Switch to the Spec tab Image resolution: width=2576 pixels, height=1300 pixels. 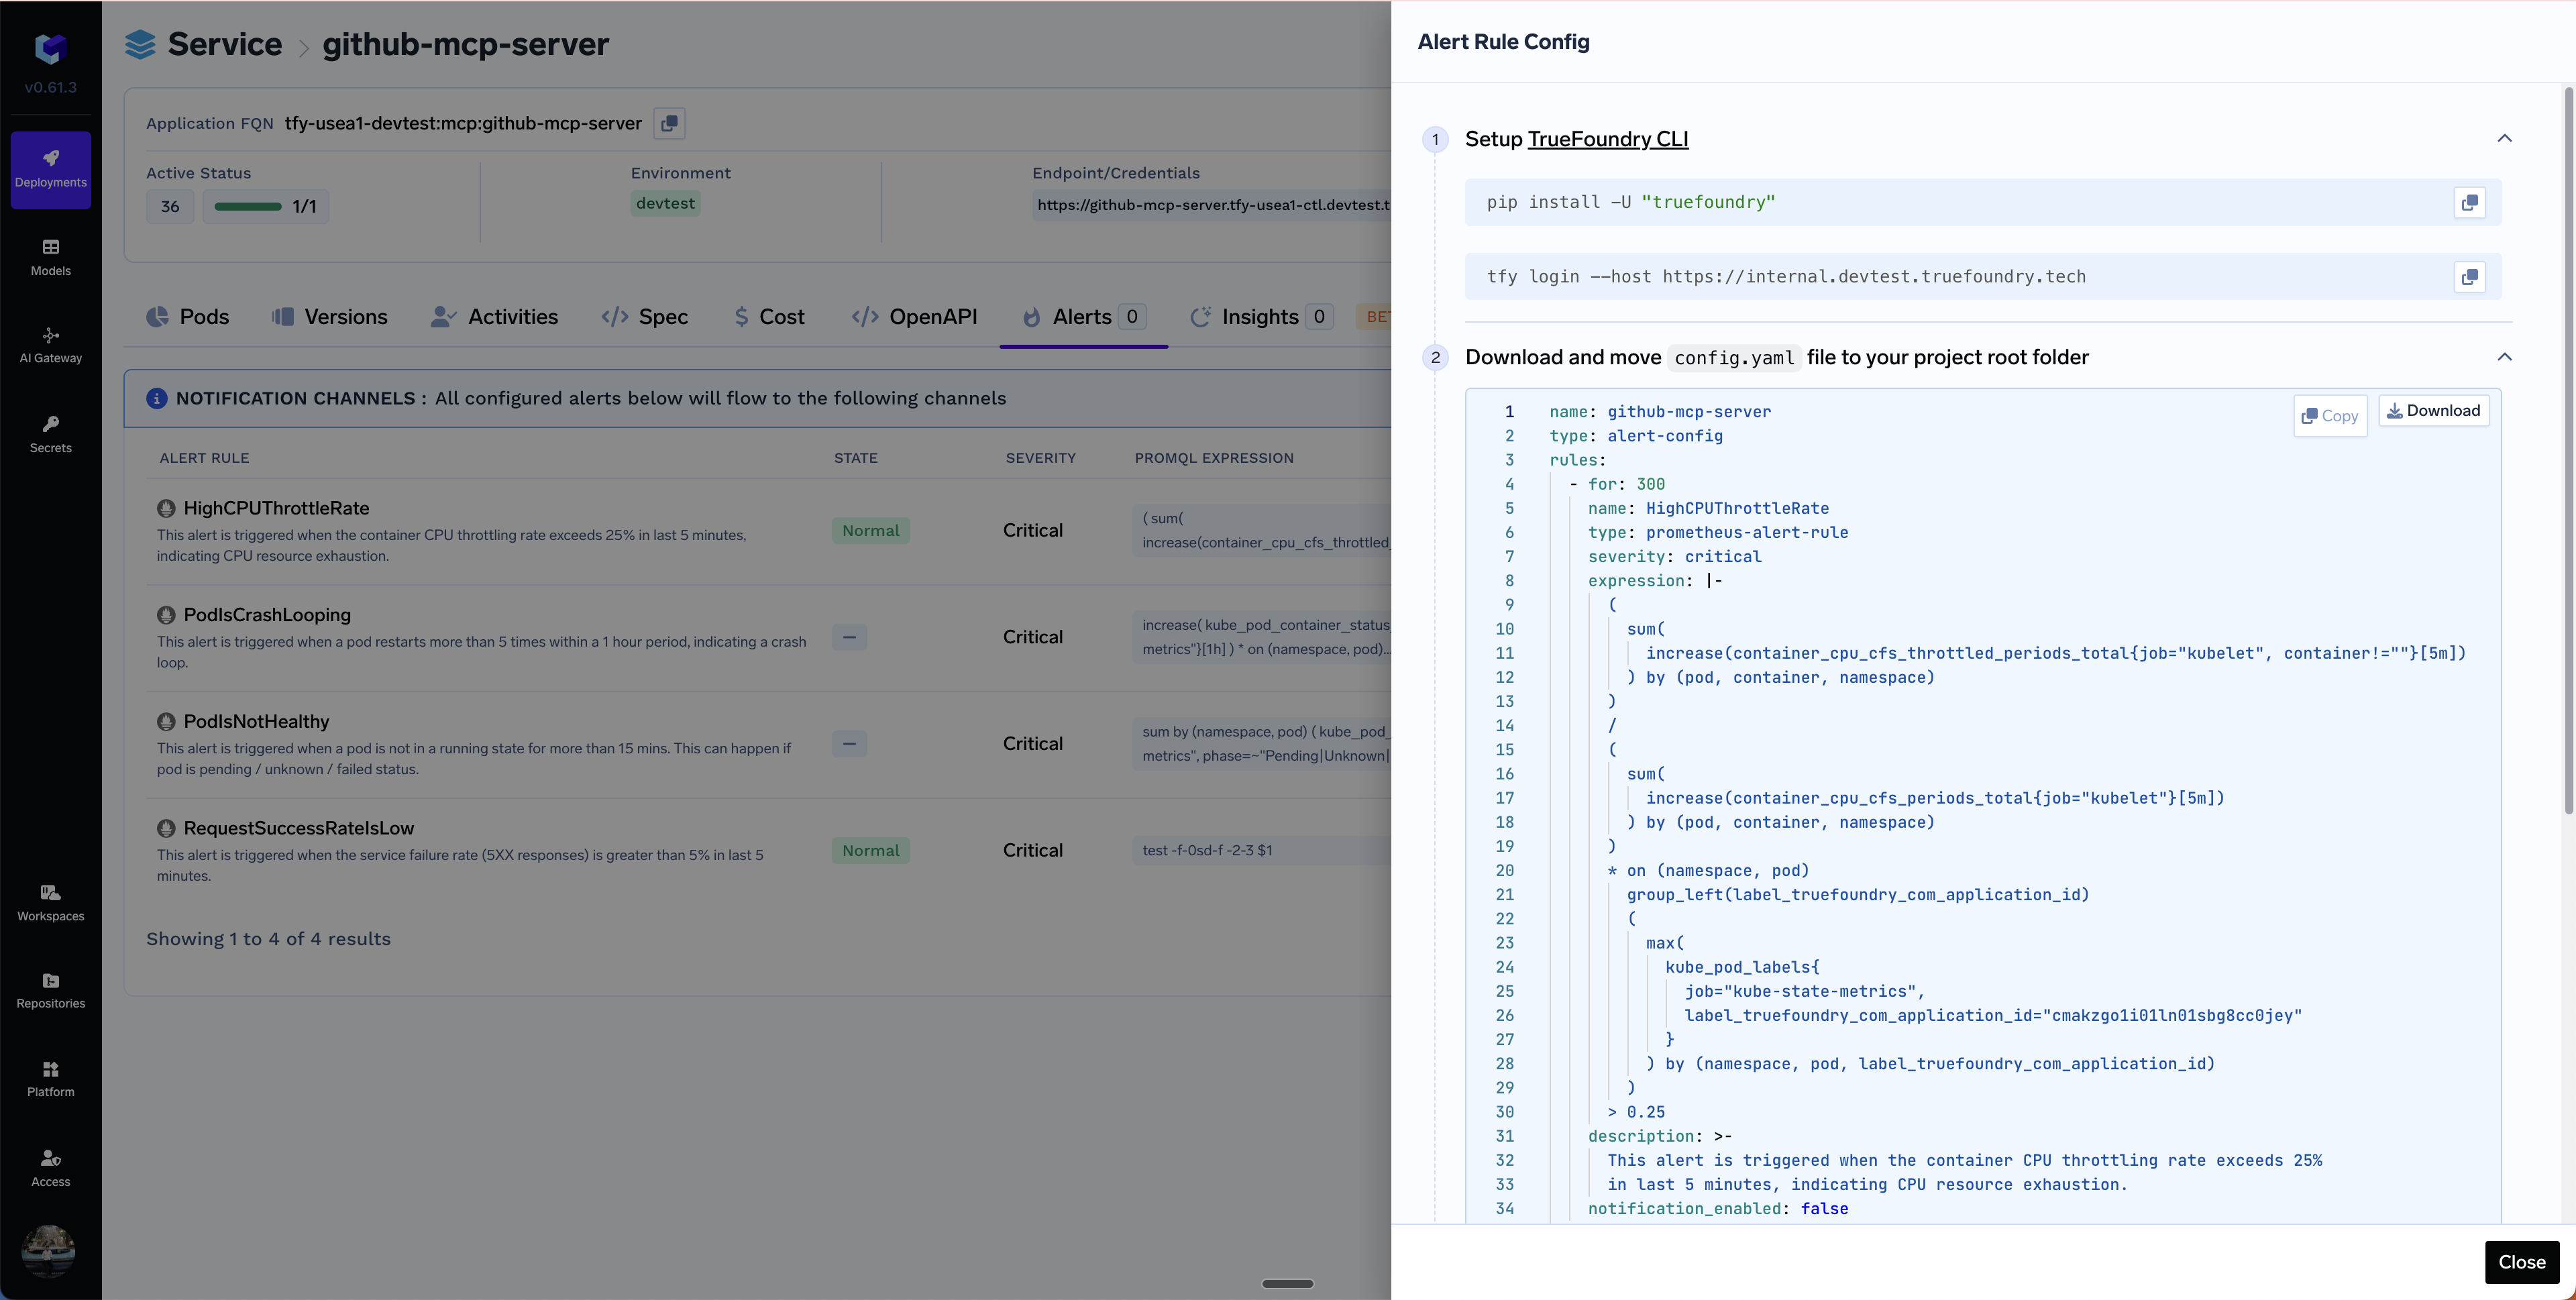[645, 317]
